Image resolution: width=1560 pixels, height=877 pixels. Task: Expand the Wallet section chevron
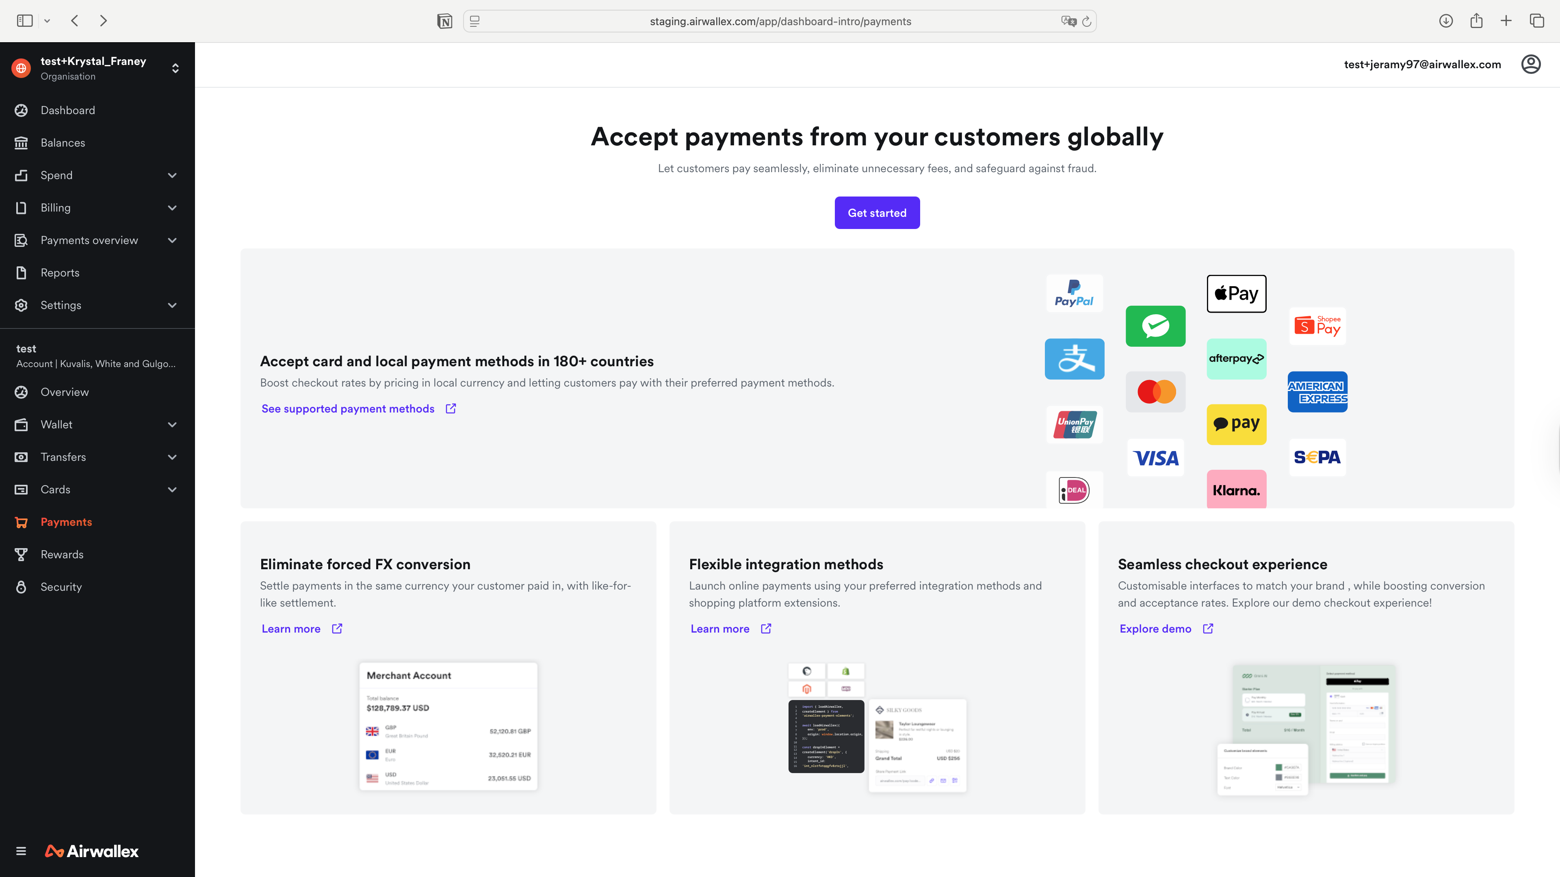click(x=172, y=425)
